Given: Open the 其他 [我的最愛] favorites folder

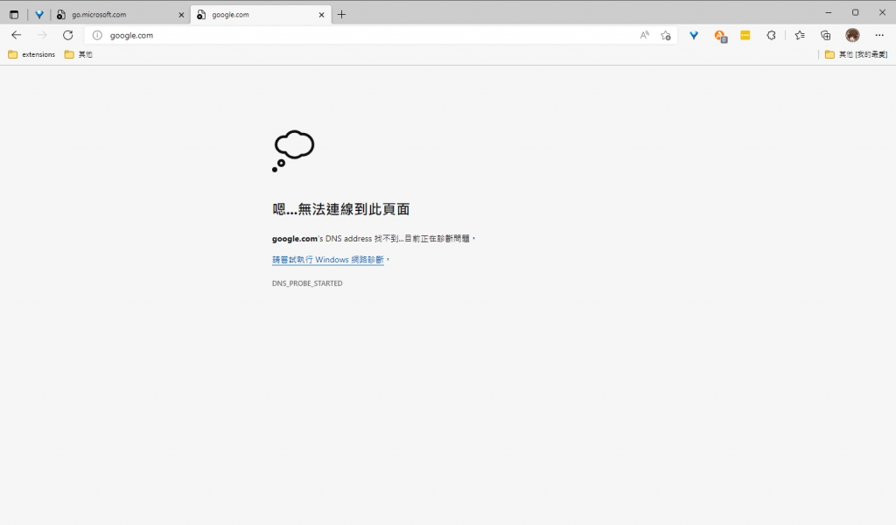Looking at the screenshot, I should 856,55.
